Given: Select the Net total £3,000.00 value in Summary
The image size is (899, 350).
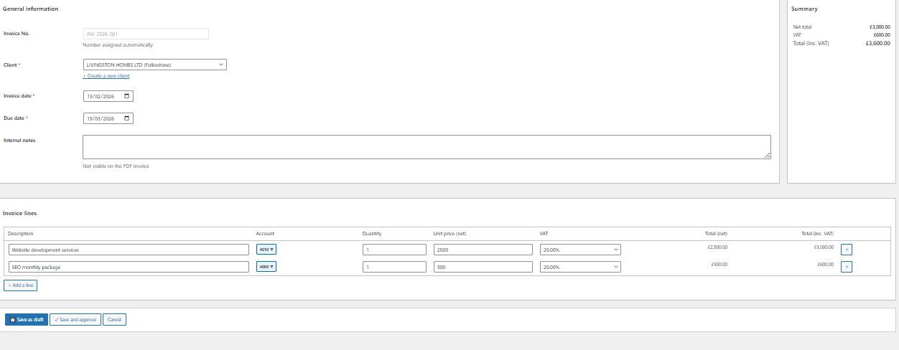Looking at the screenshot, I should click(x=880, y=27).
